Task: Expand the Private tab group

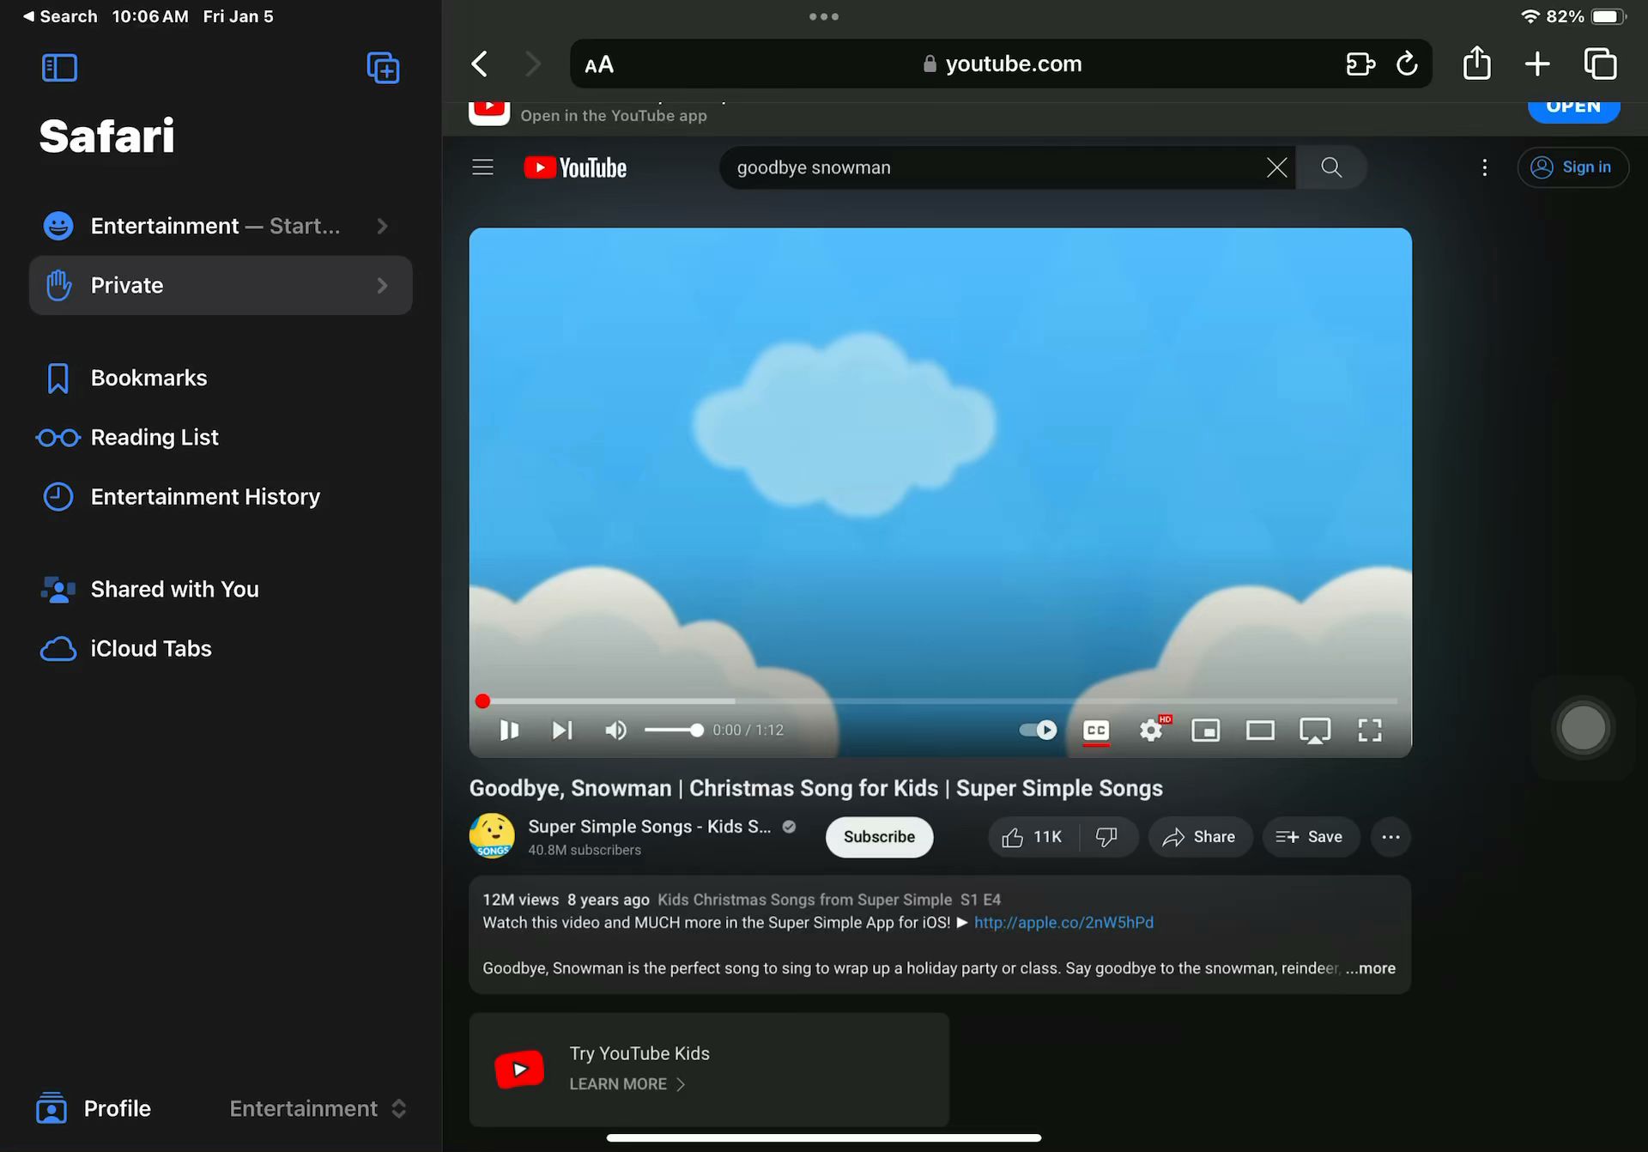Action: tap(382, 285)
